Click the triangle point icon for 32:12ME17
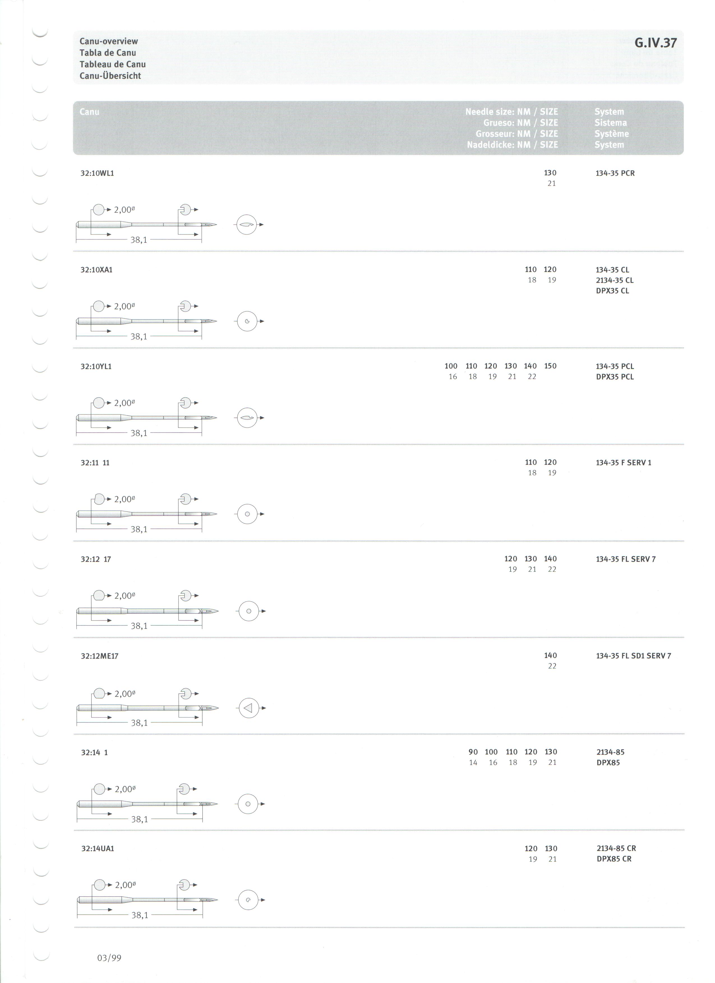The width and height of the screenshot is (715, 983). [249, 708]
